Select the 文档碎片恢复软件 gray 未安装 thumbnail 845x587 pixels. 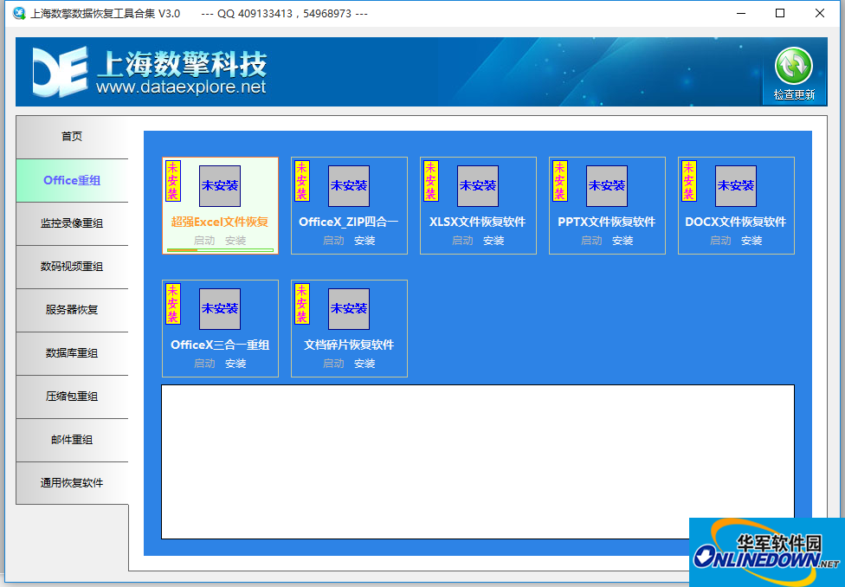pos(349,309)
